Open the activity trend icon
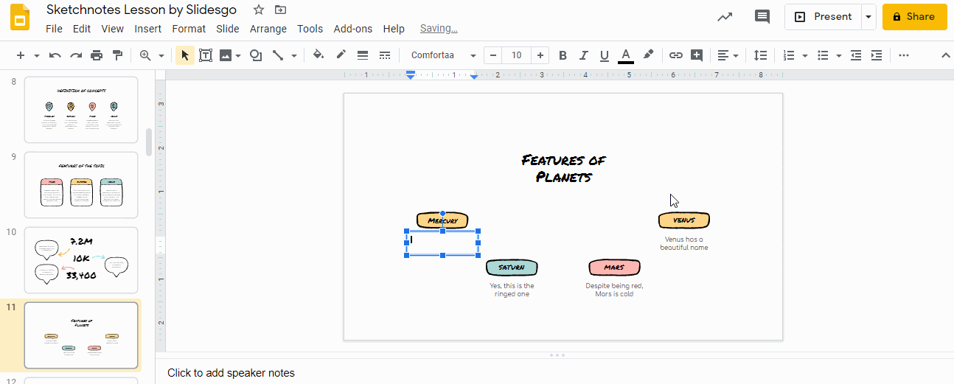This screenshot has height=384, width=954. click(x=725, y=17)
